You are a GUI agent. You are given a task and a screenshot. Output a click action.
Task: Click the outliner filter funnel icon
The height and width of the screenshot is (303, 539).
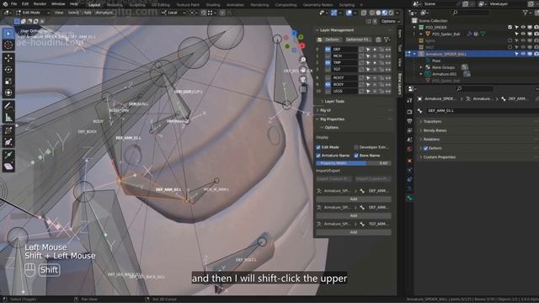point(526,13)
